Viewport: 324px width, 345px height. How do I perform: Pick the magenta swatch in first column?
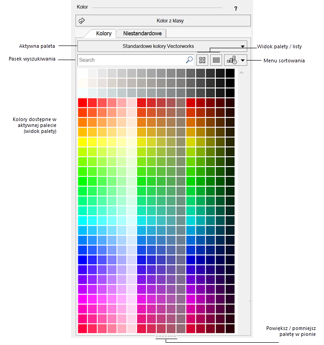tap(82, 299)
